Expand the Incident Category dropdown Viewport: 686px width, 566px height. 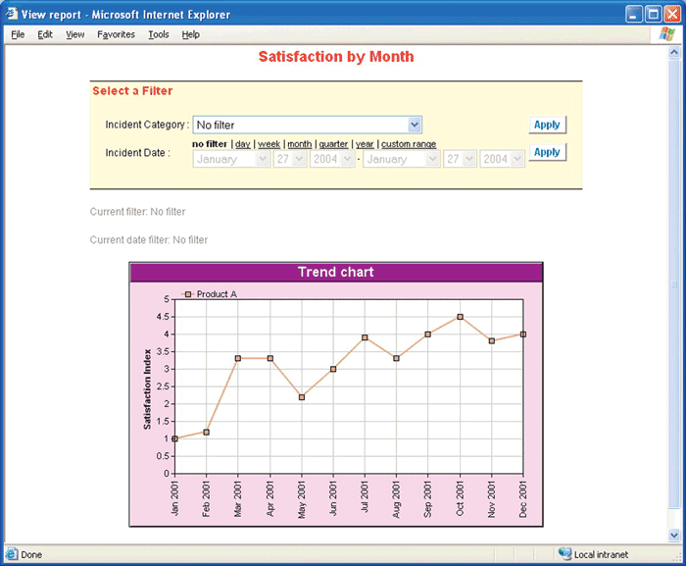415,125
